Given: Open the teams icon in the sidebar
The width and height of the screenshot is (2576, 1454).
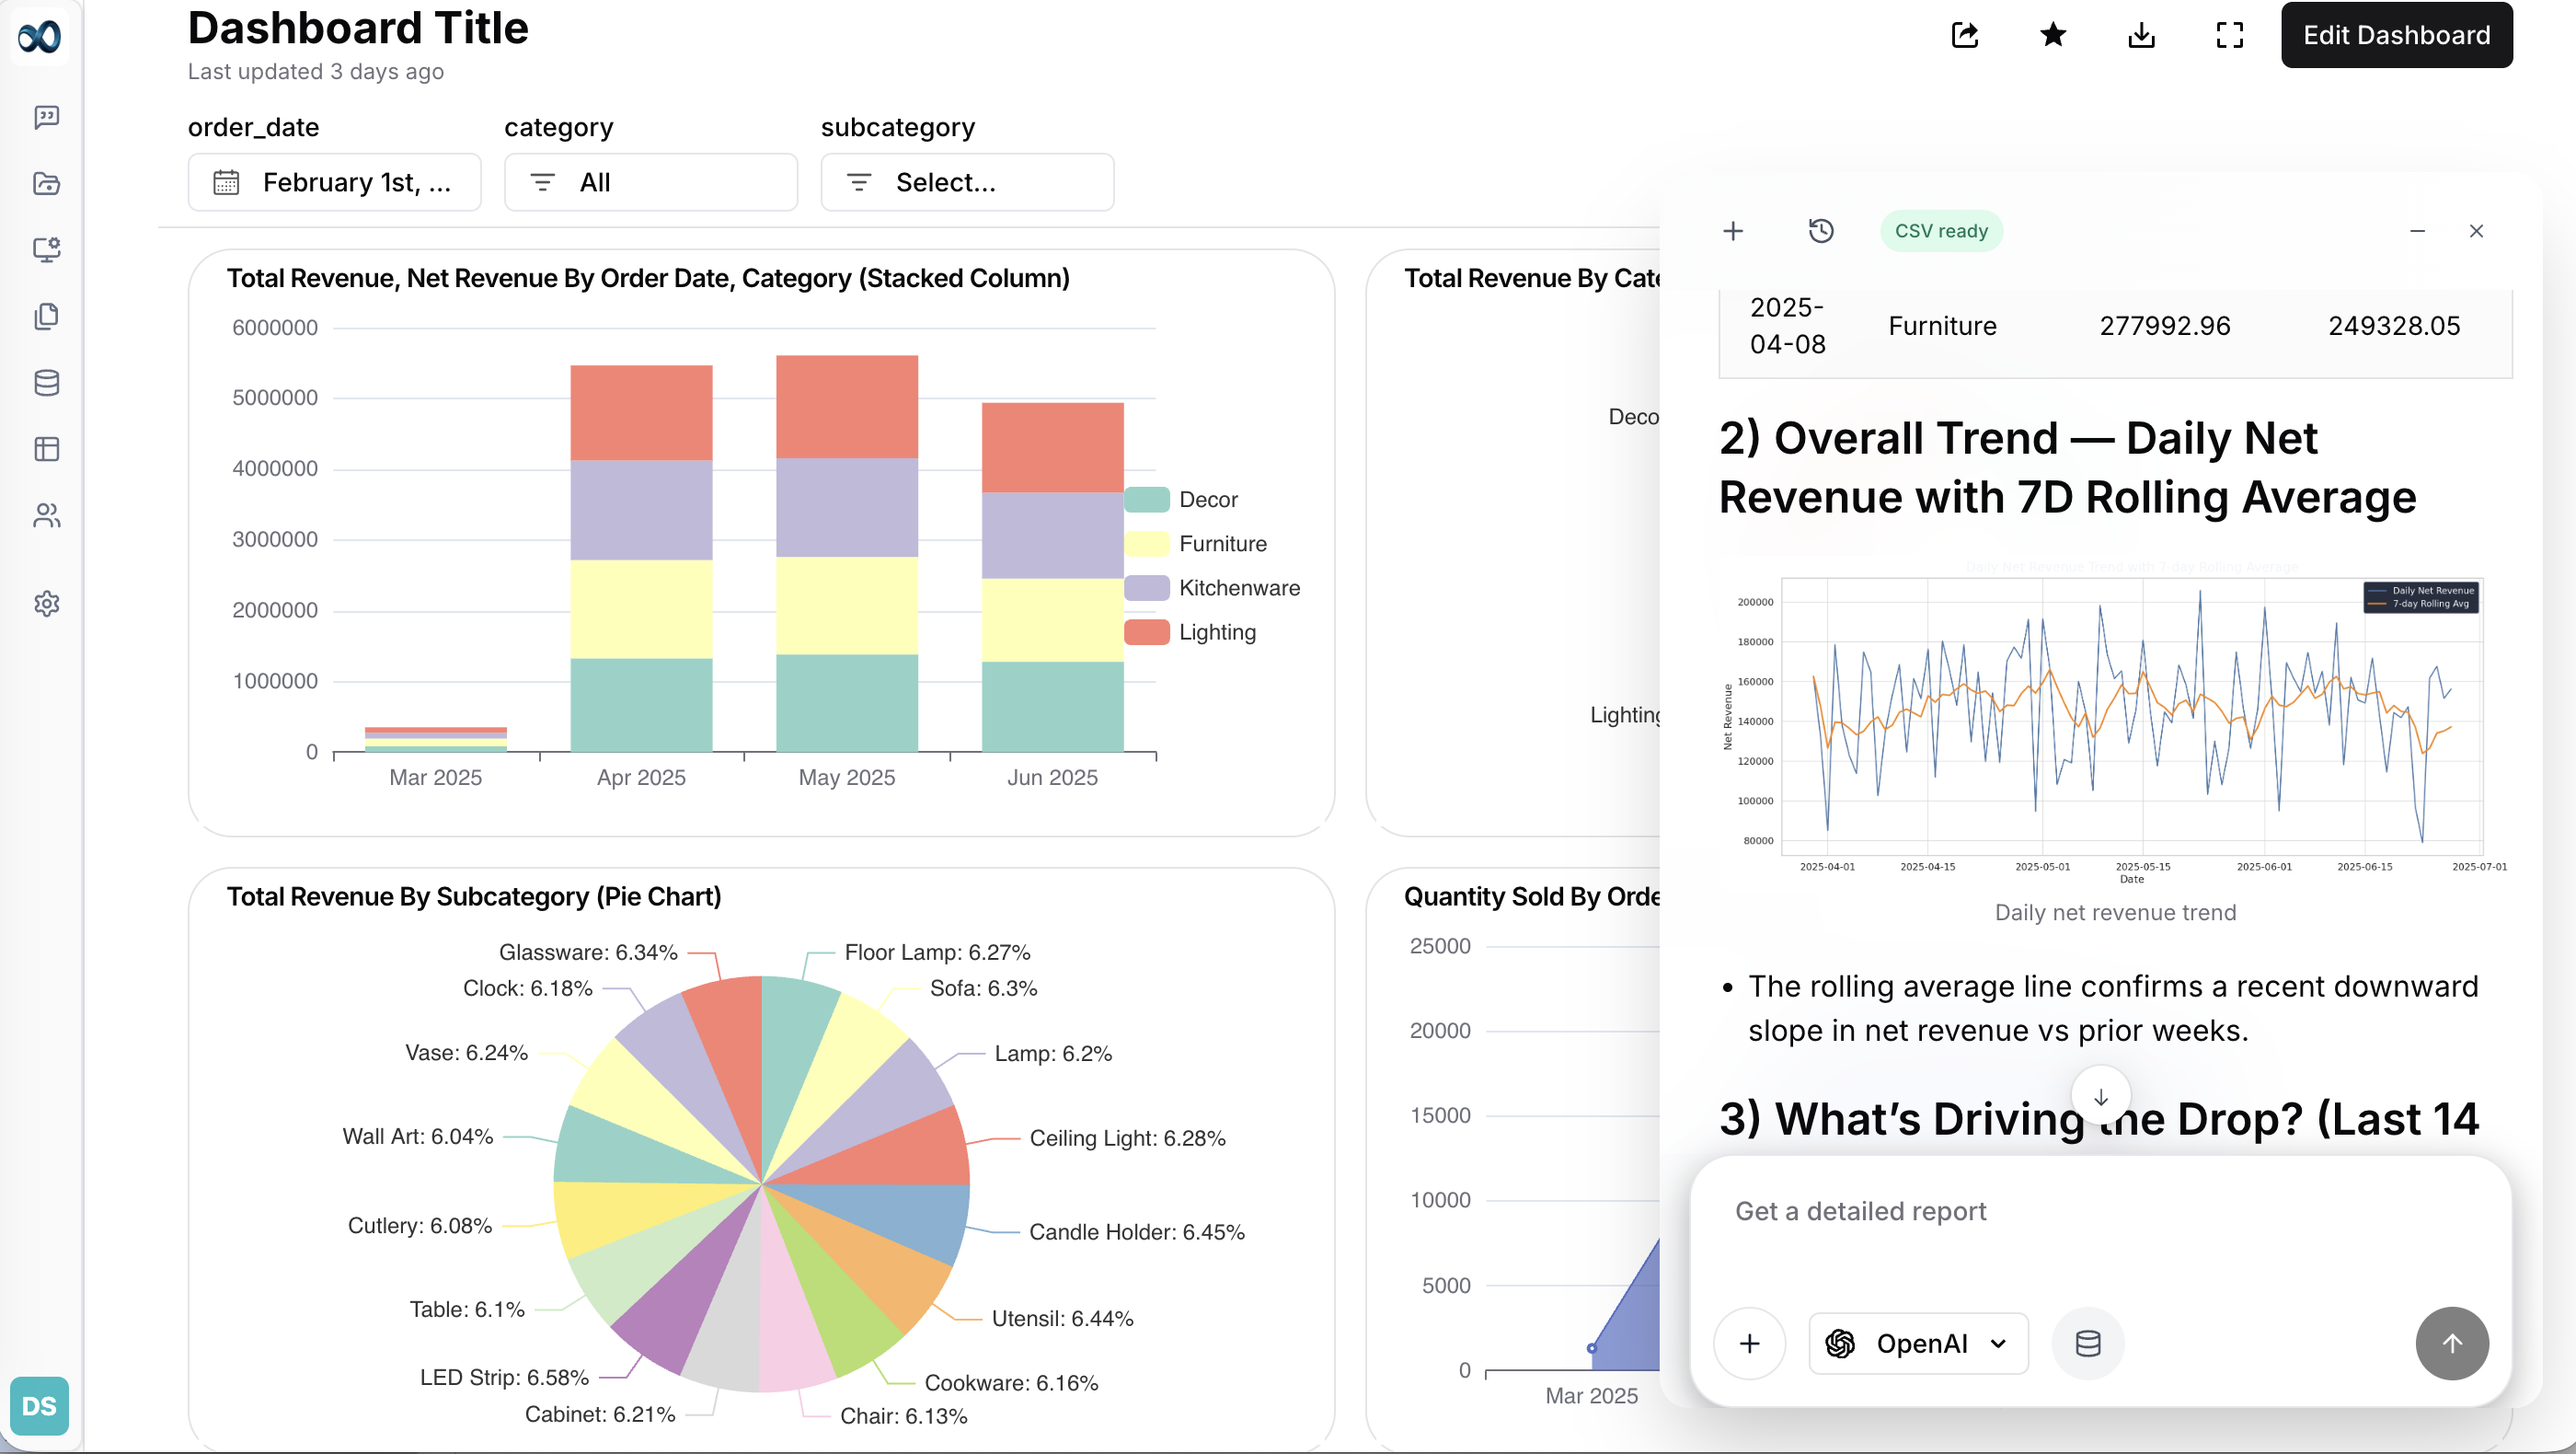Looking at the screenshot, I should point(47,515).
